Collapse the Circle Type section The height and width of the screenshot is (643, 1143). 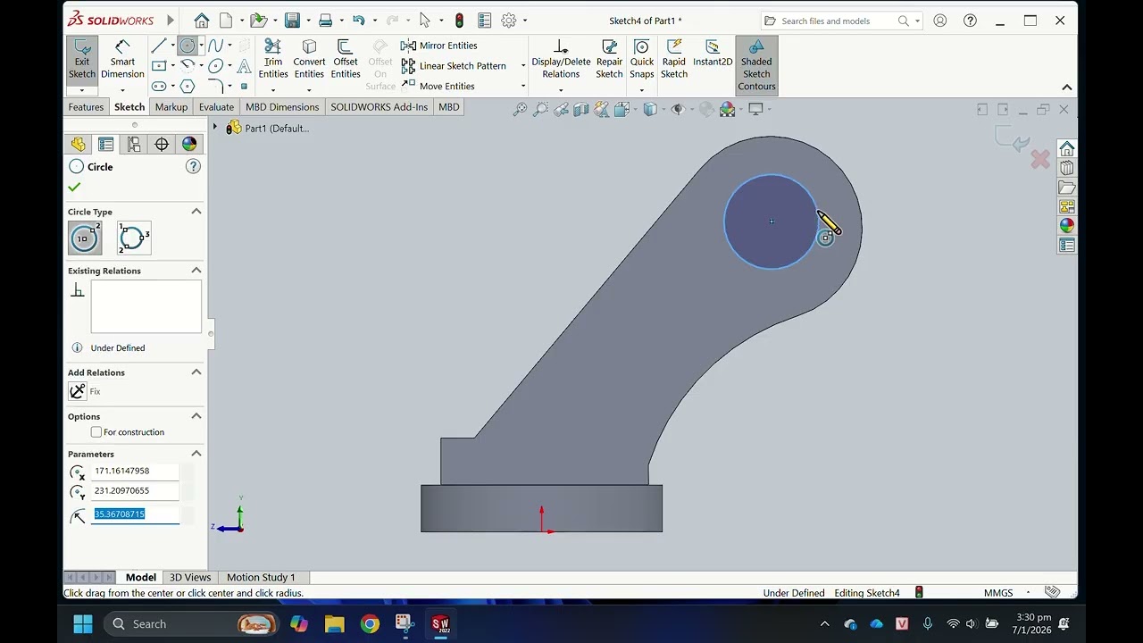(x=196, y=212)
